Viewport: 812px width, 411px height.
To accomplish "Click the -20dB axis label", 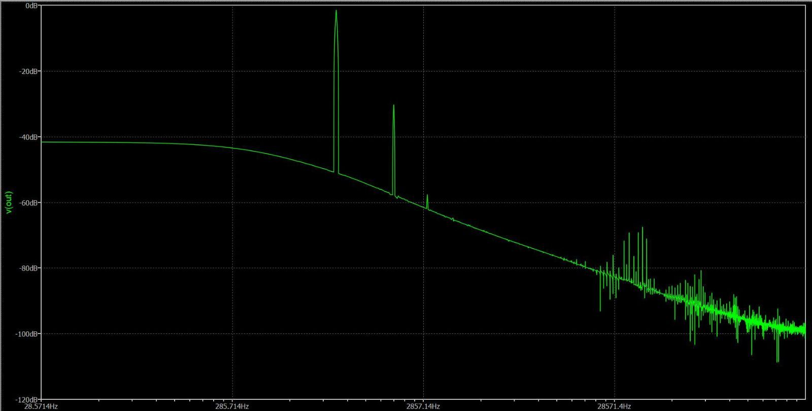I will click(x=28, y=71).
